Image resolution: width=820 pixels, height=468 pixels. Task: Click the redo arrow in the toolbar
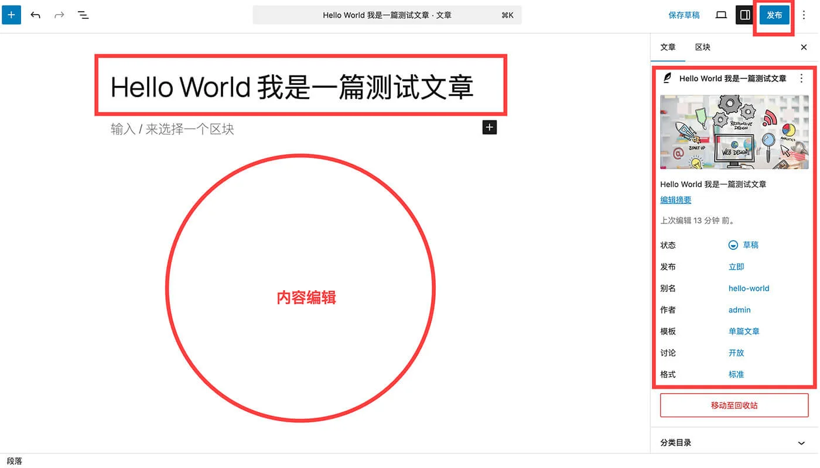(59, 15)
